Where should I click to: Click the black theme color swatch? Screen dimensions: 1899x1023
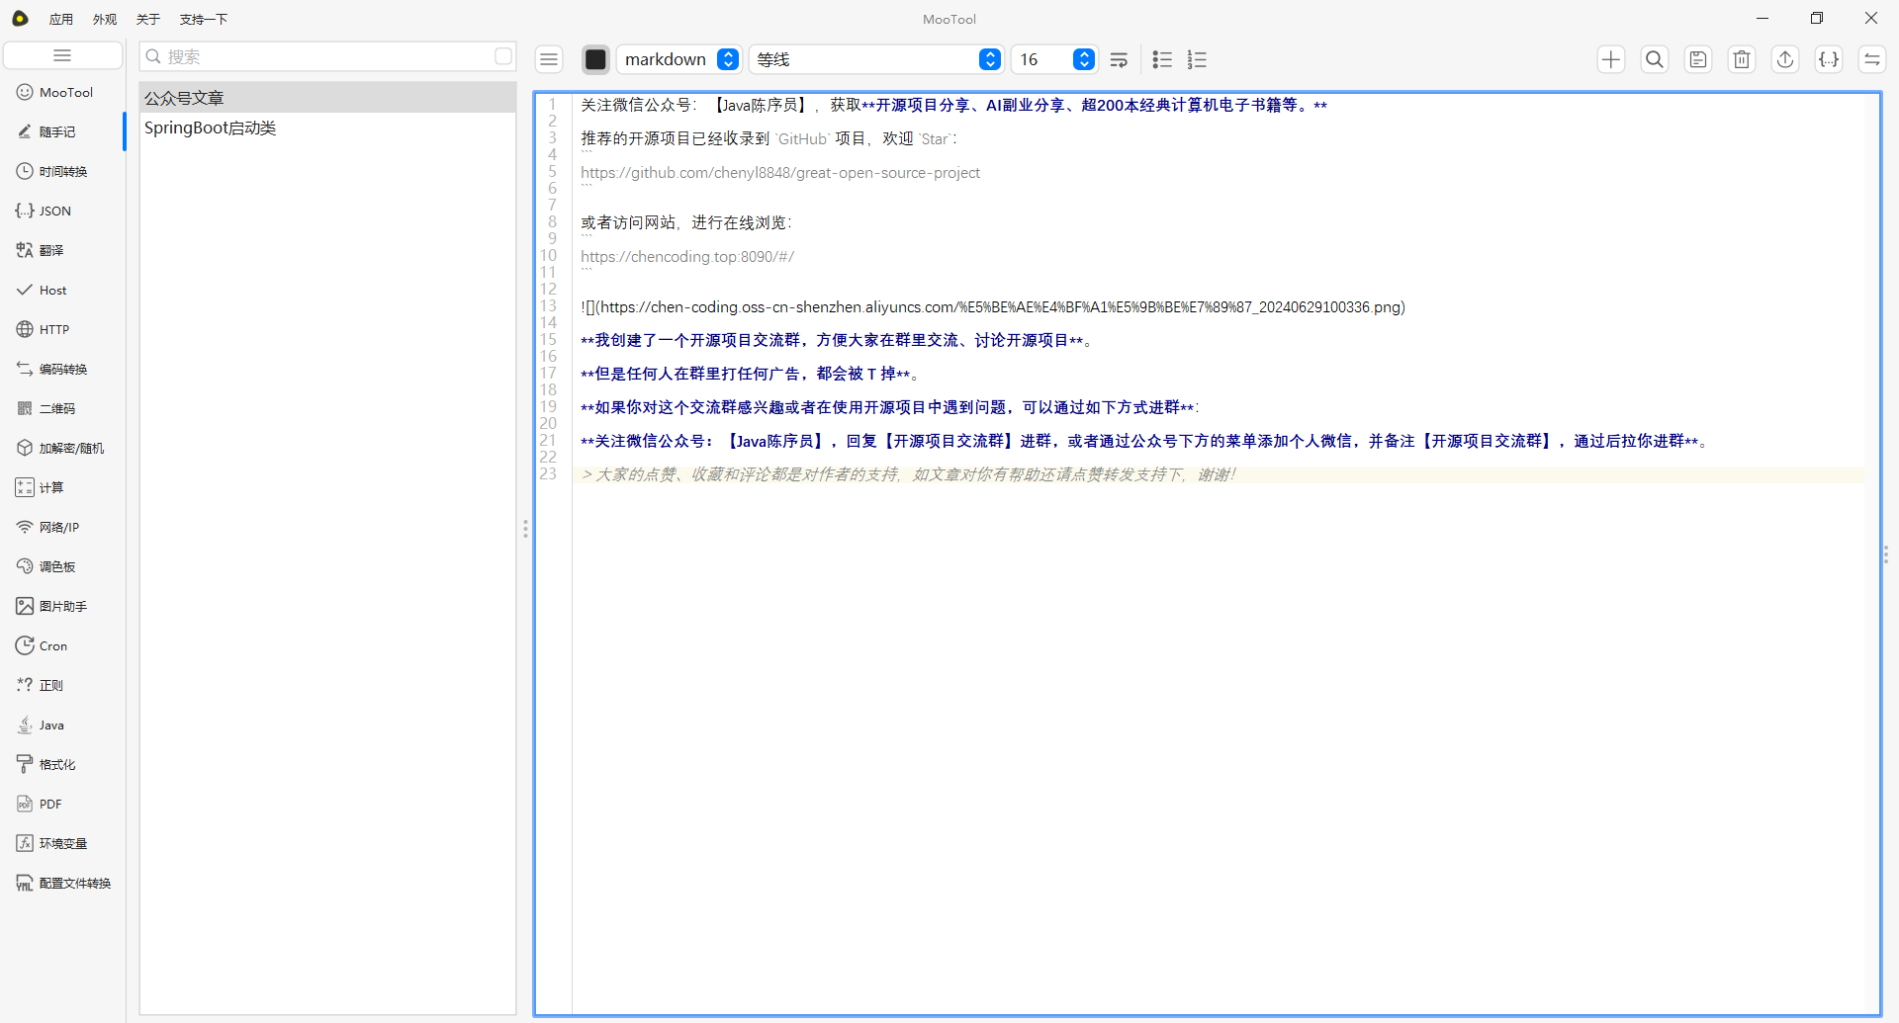coord(595,59)
